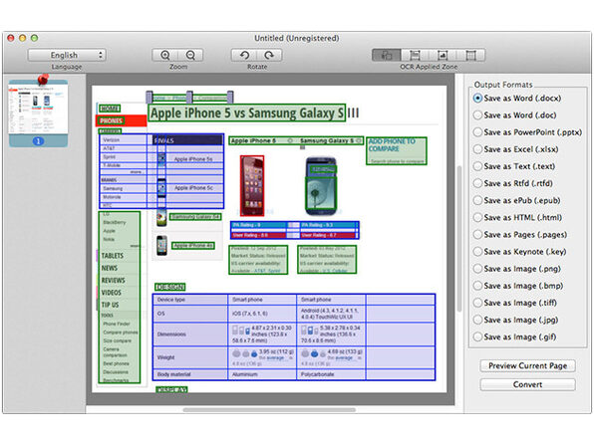The height and width of the screenshot is (445, 594).
Task: Choose Save as Image (.gif)
Action: coord(515,336)
